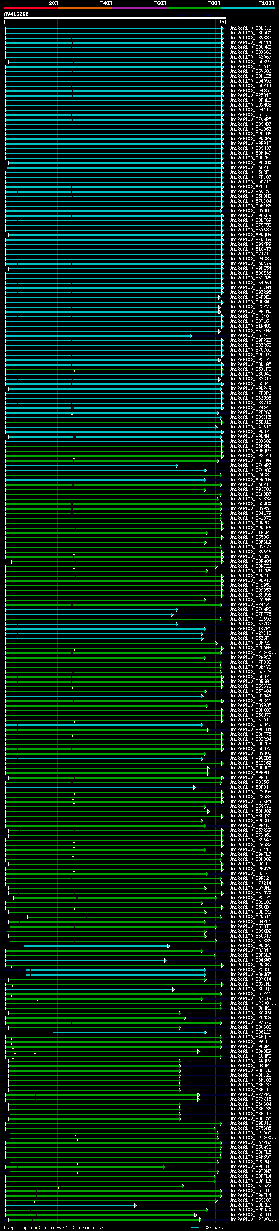Image resolution: width=279 pixels, height=1231 pixels.
Task: Click the alignment bar for UniRef100_Q41616
Action: (x=115, y=67)
